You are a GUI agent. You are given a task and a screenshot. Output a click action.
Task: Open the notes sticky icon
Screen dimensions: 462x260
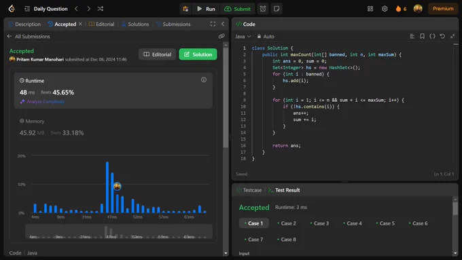pyautogui.click(x=277, y=9)
